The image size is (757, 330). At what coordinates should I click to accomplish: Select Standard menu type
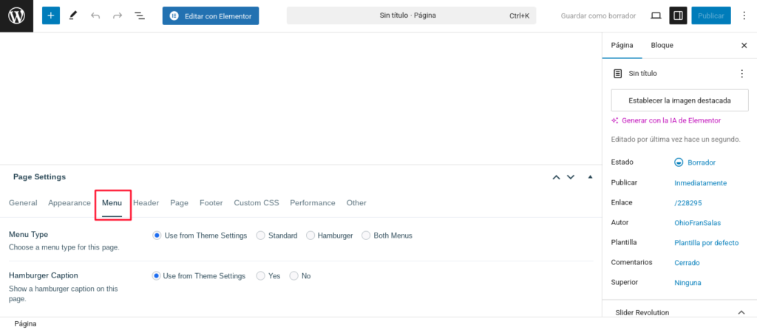(x=260, y=236)
